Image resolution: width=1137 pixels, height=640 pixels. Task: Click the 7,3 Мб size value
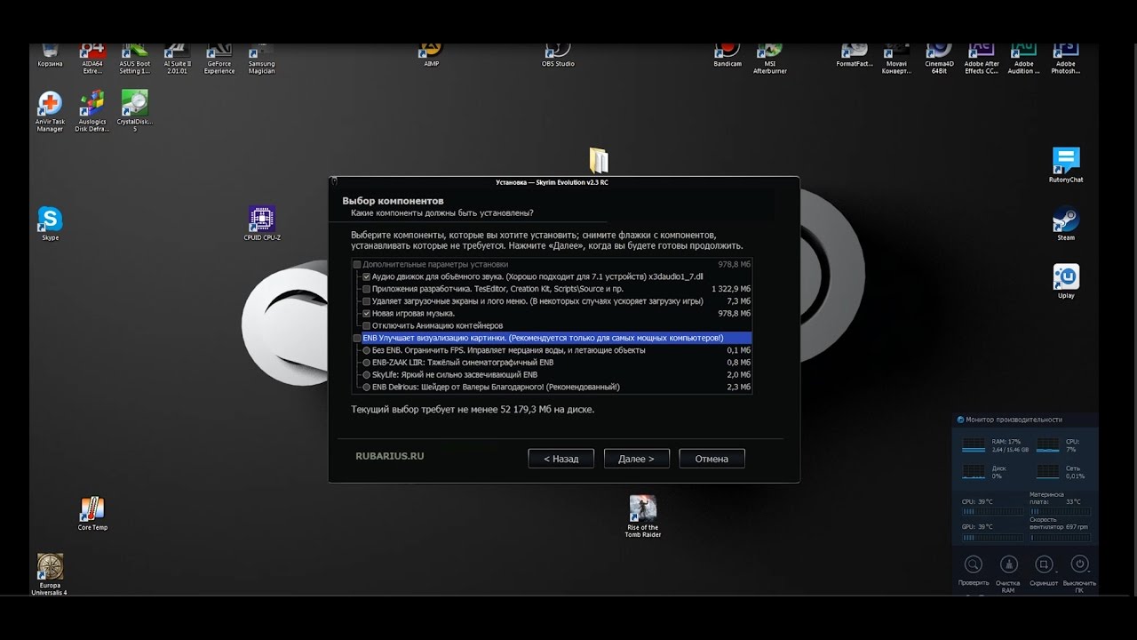tap(739, 301)
